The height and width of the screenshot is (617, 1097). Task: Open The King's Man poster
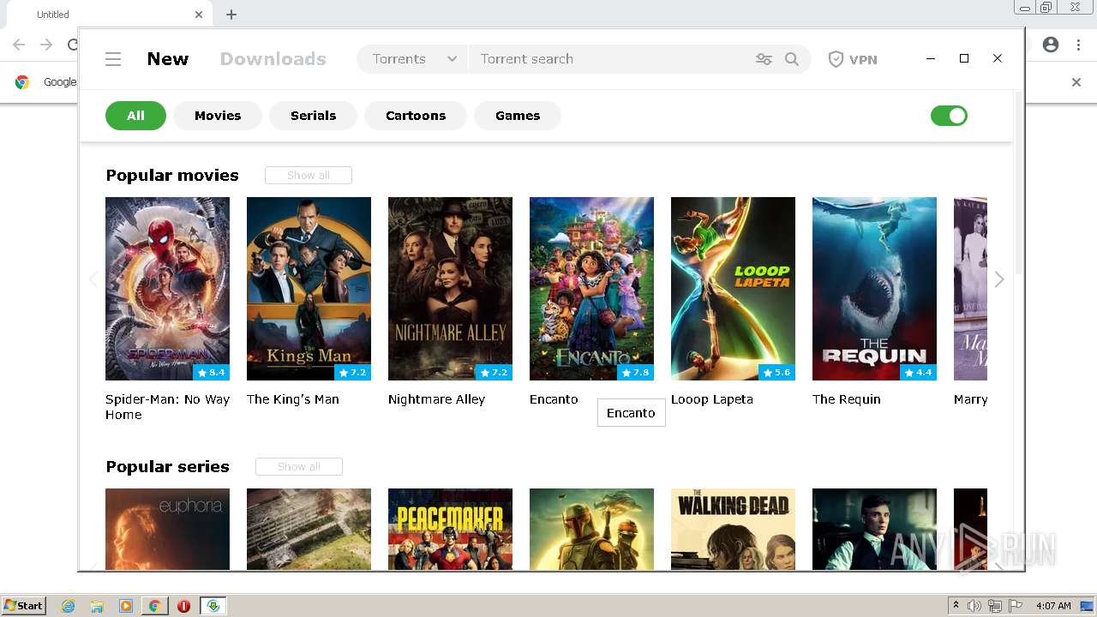309,289
